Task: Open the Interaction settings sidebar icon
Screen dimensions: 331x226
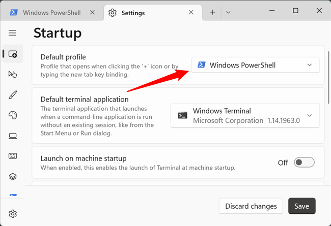Action: coord(13,74)
